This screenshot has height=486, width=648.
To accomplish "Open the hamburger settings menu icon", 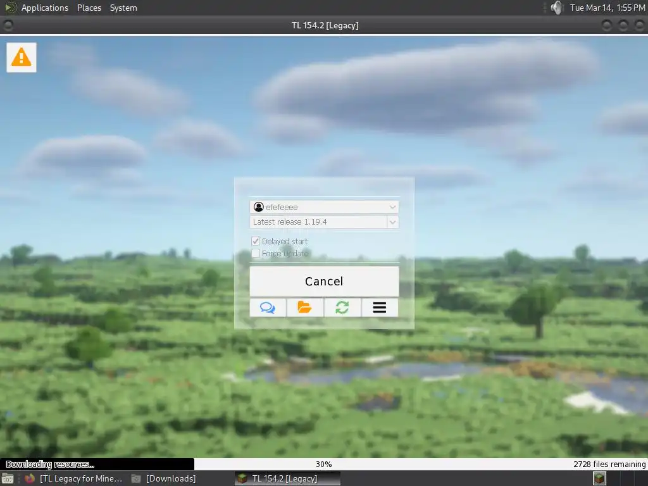I will pyautogui.click(x=380, y=308).
